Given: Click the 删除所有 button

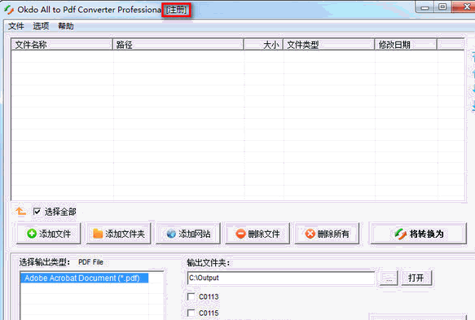Looking at the screenshot, I should pos(327,234).
